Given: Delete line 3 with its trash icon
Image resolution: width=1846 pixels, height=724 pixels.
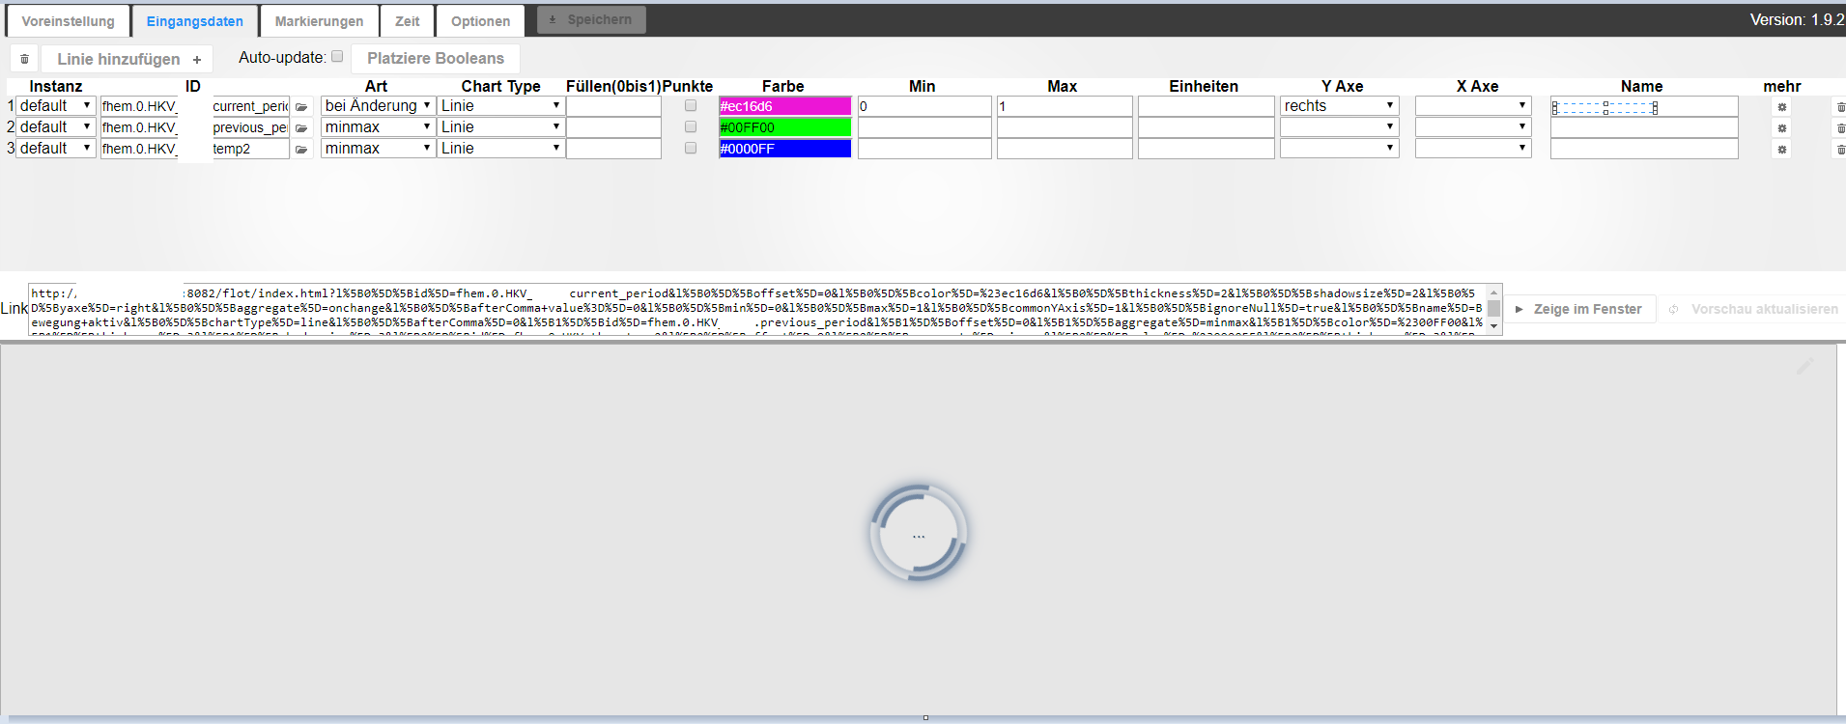Looking at the screenshot, I should point(1840,149).
